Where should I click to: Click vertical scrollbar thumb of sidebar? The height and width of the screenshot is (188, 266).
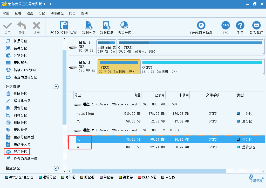(64, 87)
